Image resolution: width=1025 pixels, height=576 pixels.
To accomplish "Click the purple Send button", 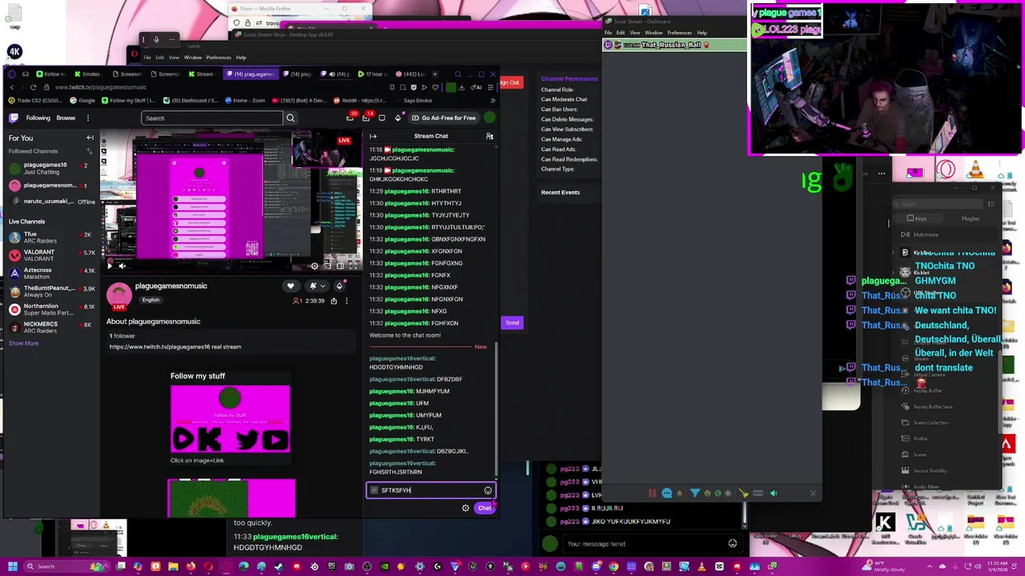I will point(512,322).
